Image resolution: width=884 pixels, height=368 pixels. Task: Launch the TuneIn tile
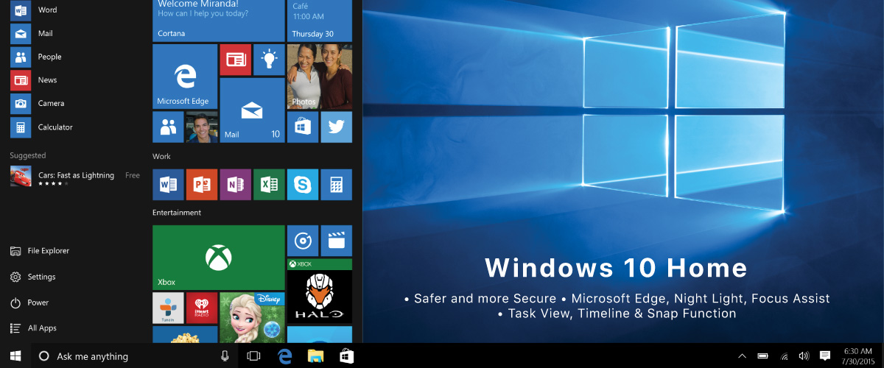click(x=168, y=308)
